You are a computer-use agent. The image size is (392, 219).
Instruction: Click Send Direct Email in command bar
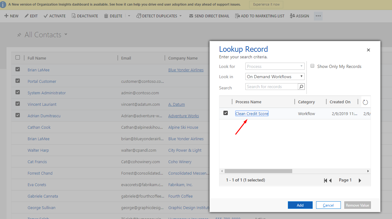tap(209, 16)
